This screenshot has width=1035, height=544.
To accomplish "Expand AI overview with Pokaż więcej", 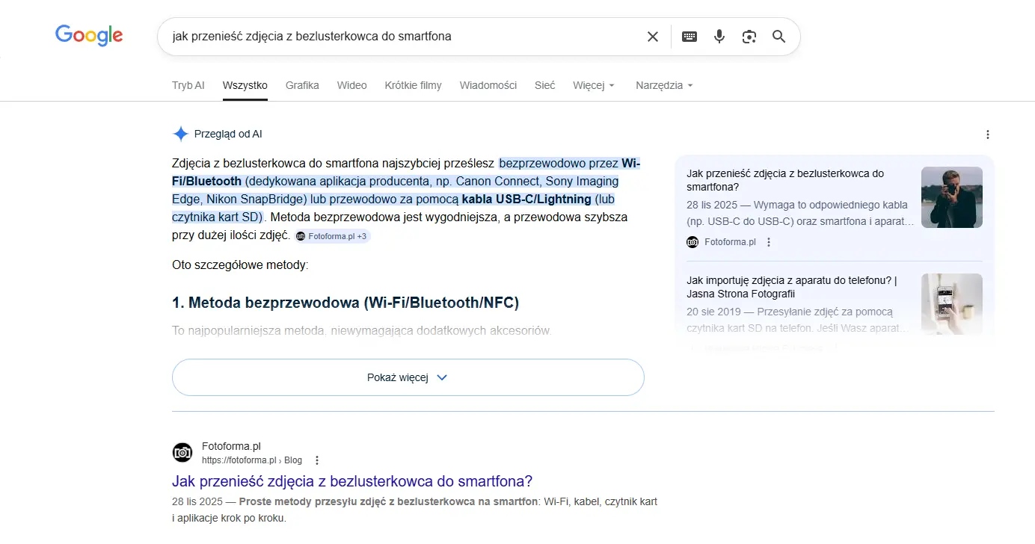I will tap(408, 377).
